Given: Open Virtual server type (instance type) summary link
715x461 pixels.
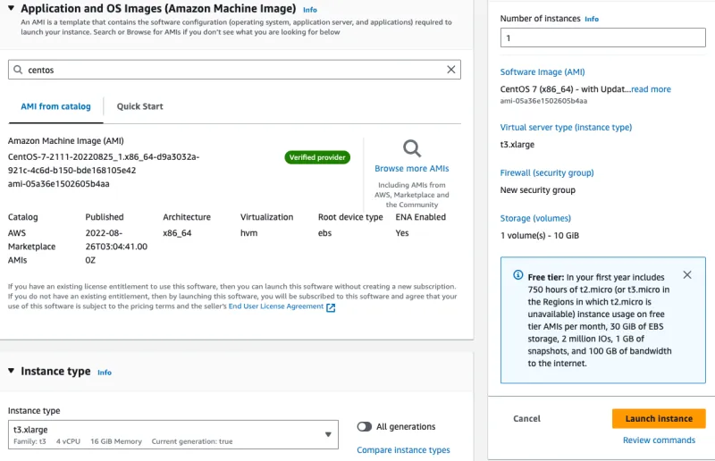Looking at the screenshot, I should pos(566,127).
